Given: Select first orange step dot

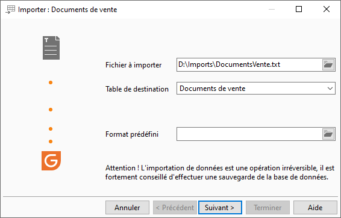Looking at the screenshot, I should (x=51, y=83).
